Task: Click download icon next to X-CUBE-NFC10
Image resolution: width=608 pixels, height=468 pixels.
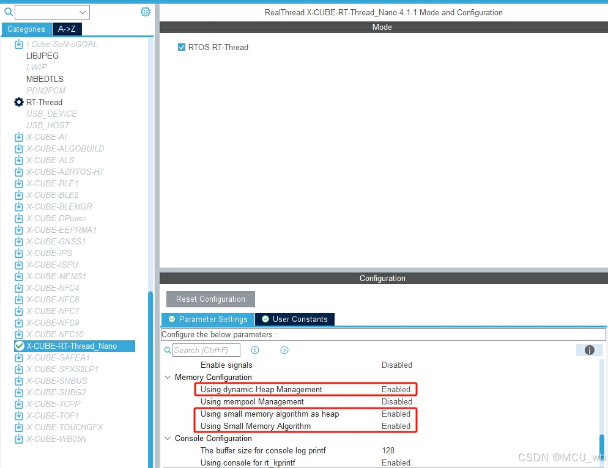Action: point(18,334)
